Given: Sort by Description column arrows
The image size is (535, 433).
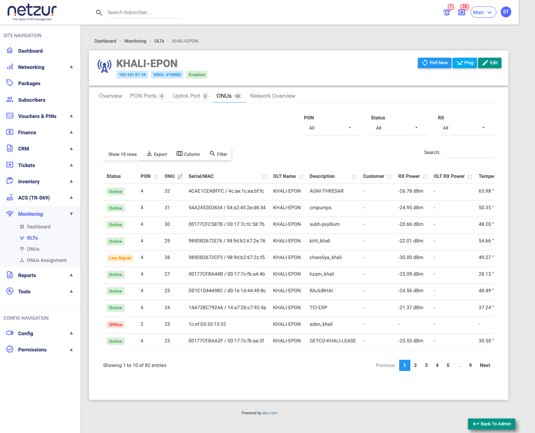Looking at the screenshot, I should tap(354, 177).
